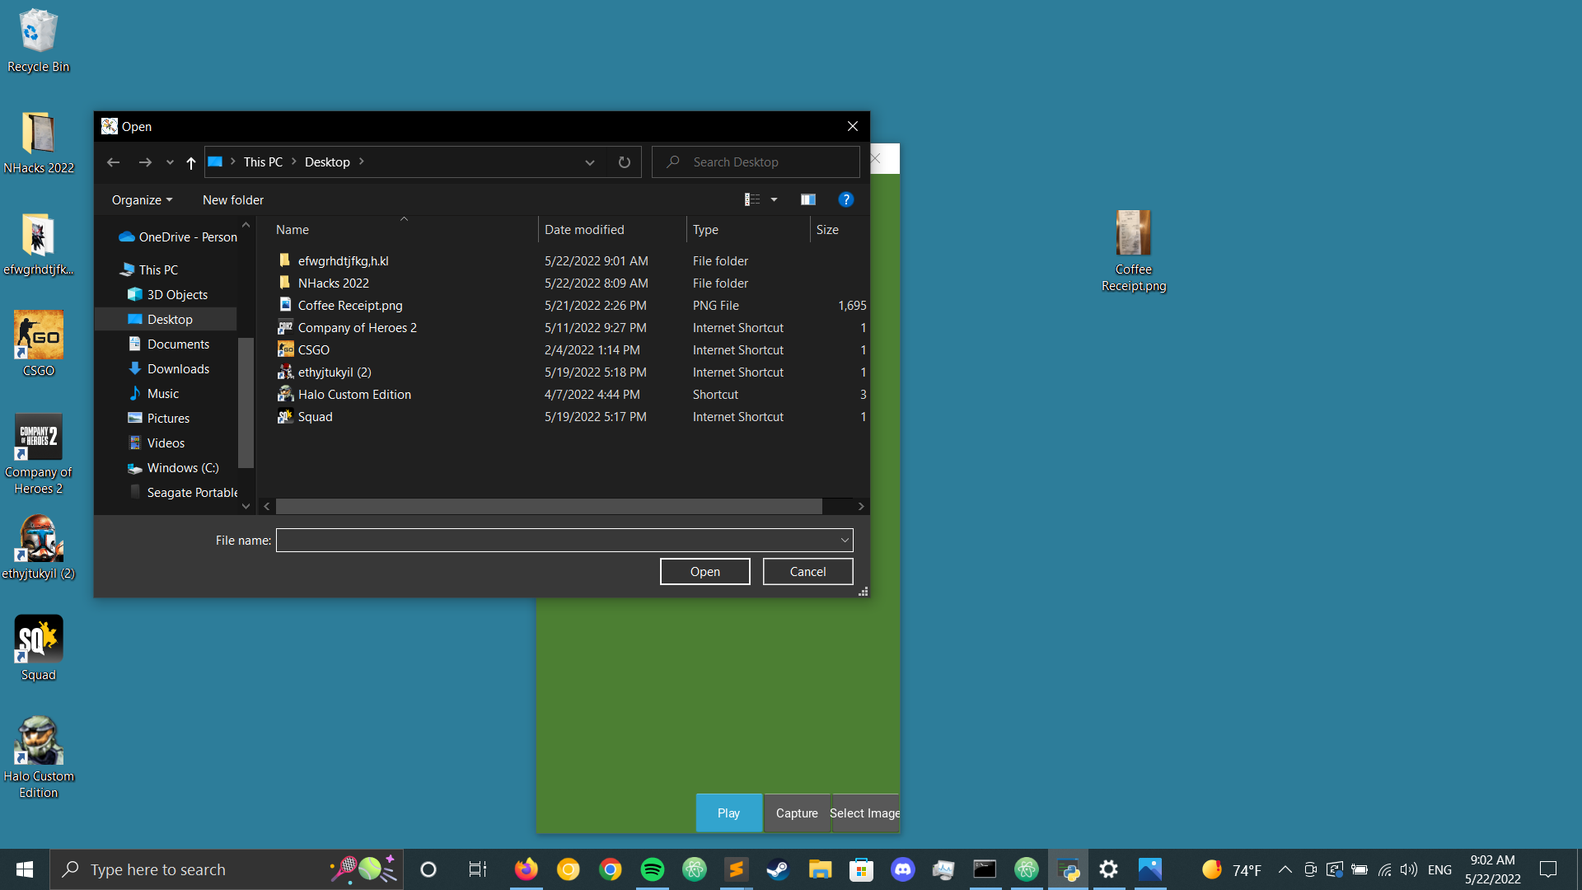Open the help question mark icon
This screenshot has width=1582, height=890.
coord(845,199)
